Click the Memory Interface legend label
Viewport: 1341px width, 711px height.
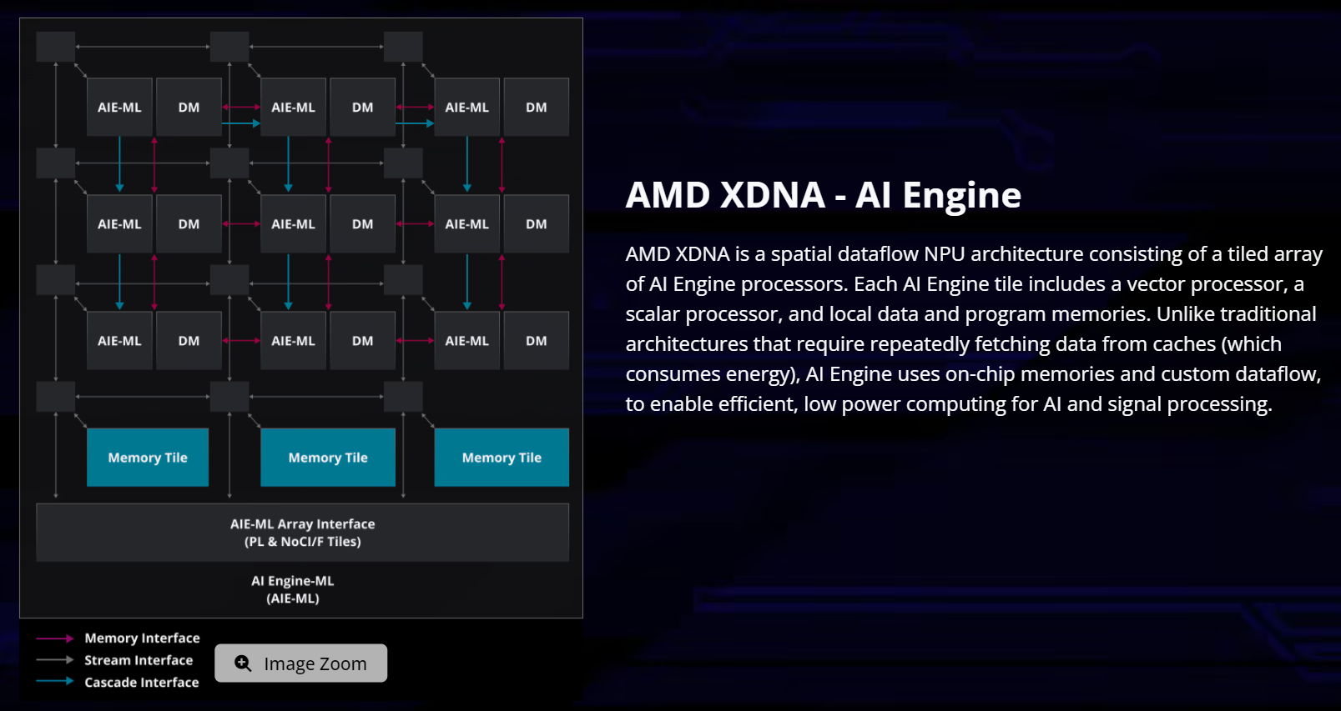pos(142,638)
